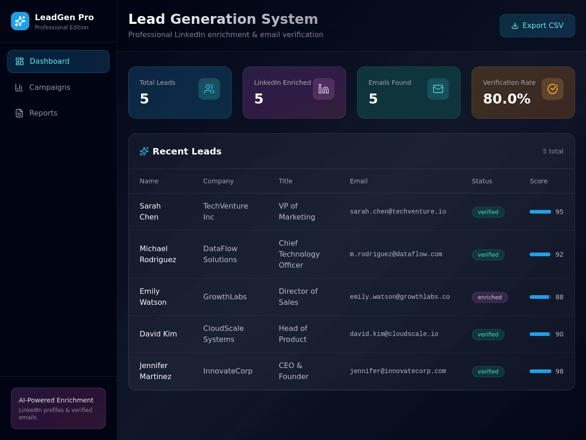Viewport: 586px width, 440px height.
Task: Click the LinkedIn Enriched logo icon
Action: click(324, 89)
